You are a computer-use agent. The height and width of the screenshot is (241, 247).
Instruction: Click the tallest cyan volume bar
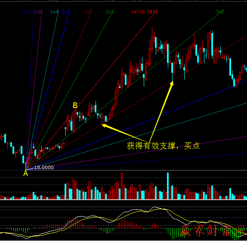(168, 186)
